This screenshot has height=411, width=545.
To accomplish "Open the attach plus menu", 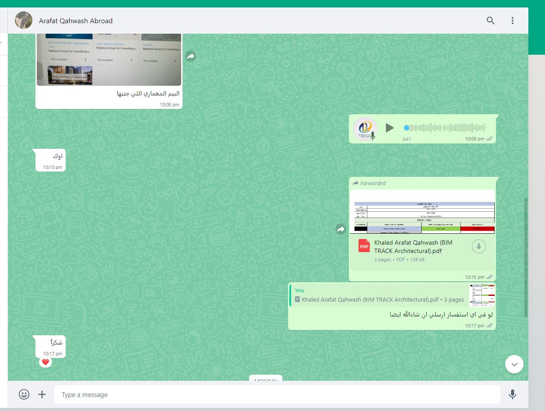I will (x=42, y=394).
